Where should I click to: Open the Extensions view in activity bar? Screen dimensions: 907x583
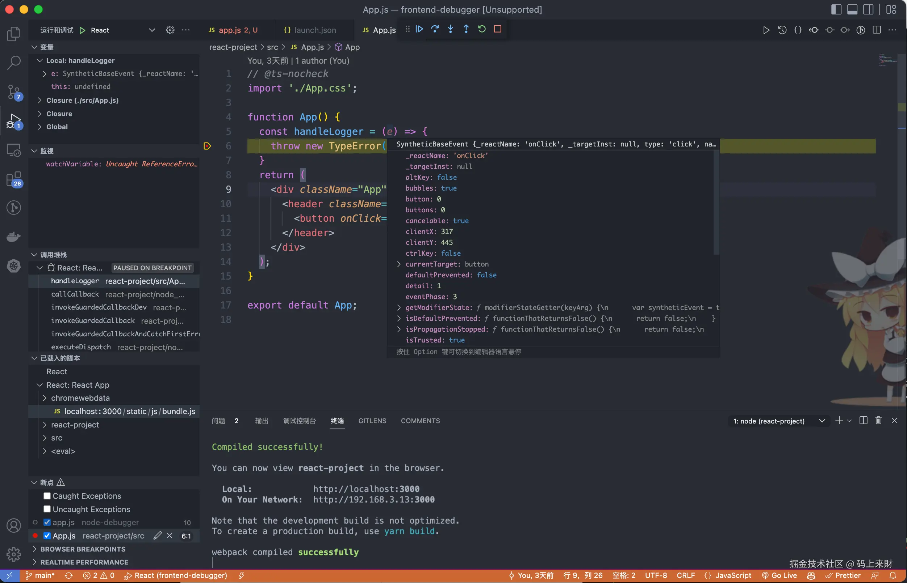pyautogui.click(x=14, y=179)
